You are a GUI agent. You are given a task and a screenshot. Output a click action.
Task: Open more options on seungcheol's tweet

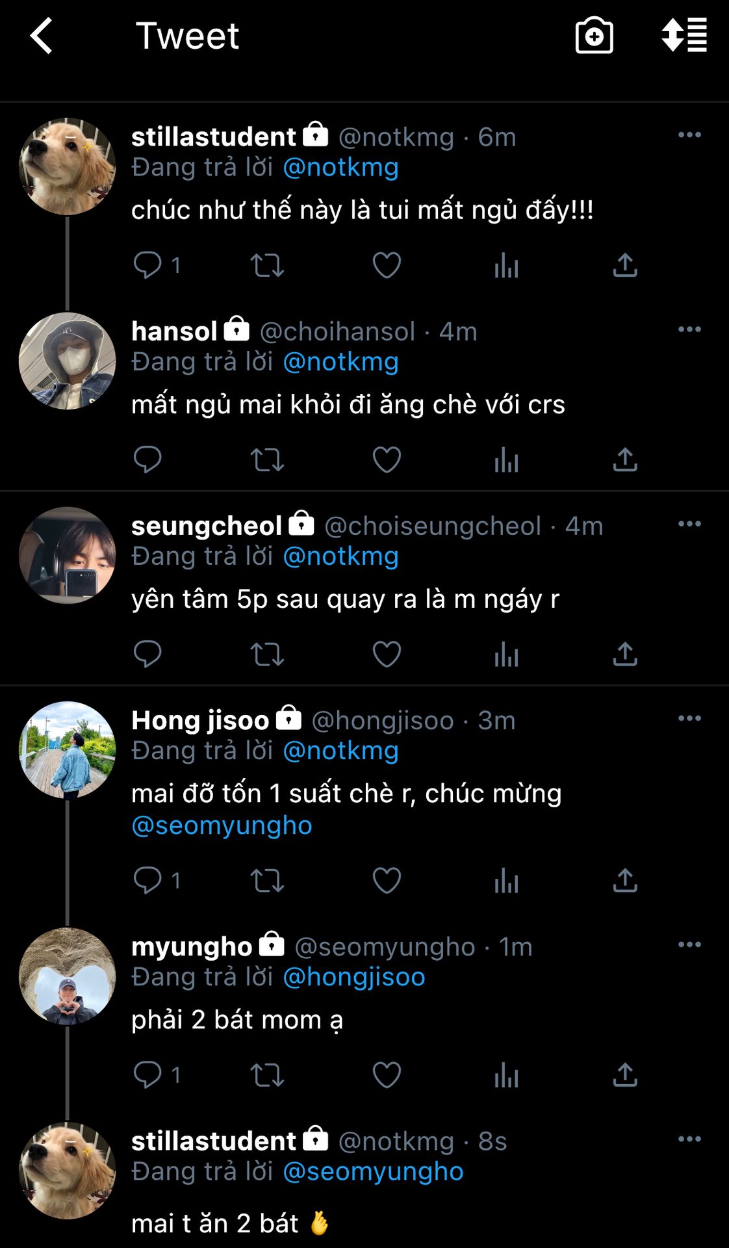tap(689, 524)
